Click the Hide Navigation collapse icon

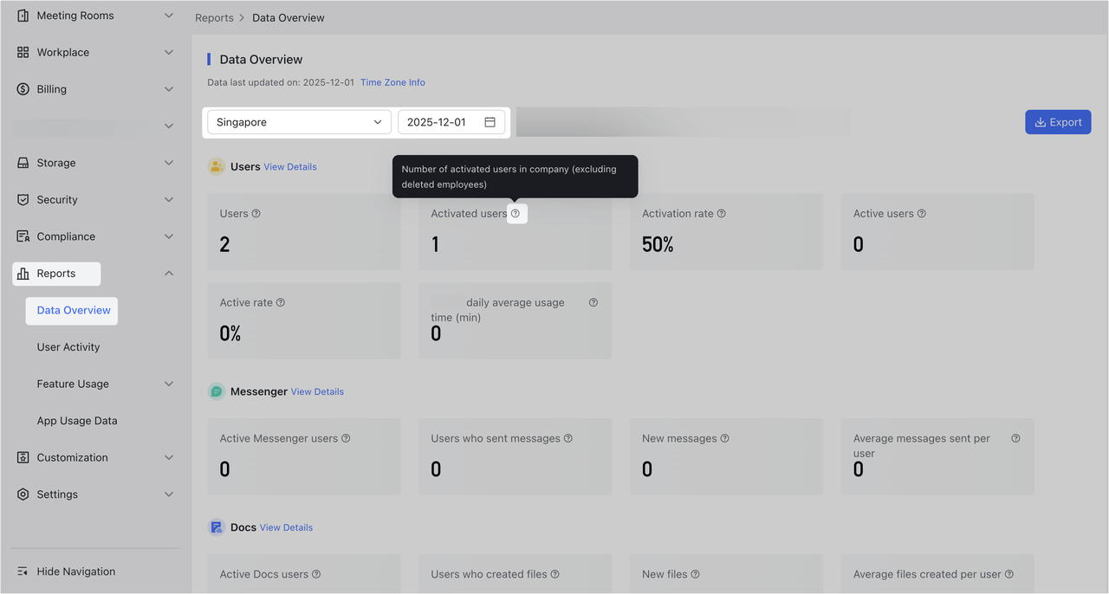pos(23,571)
